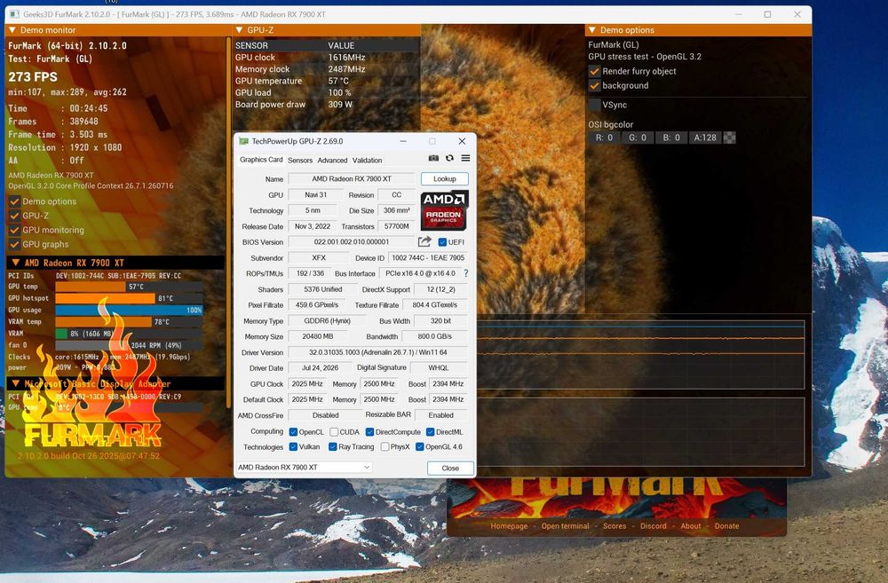Switch to the Sensors tab

300,161
